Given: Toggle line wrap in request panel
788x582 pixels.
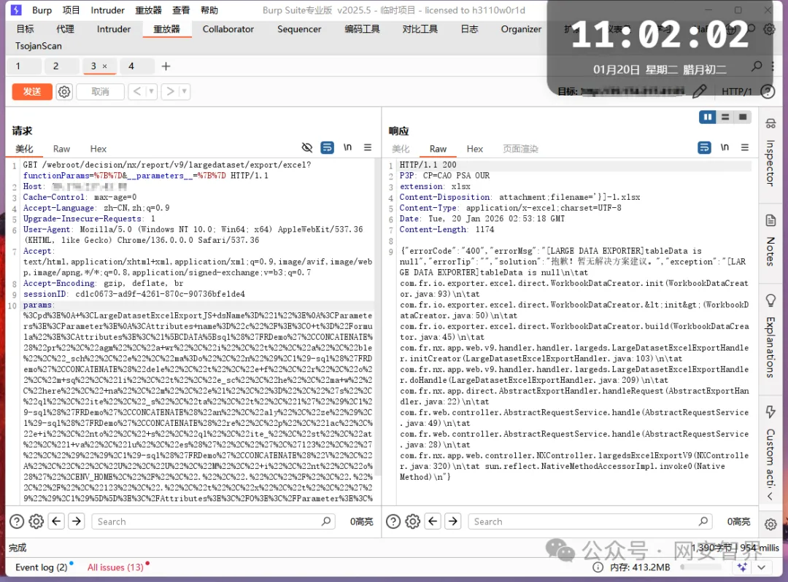Looking at the screenshot, I should coord(327,147).
